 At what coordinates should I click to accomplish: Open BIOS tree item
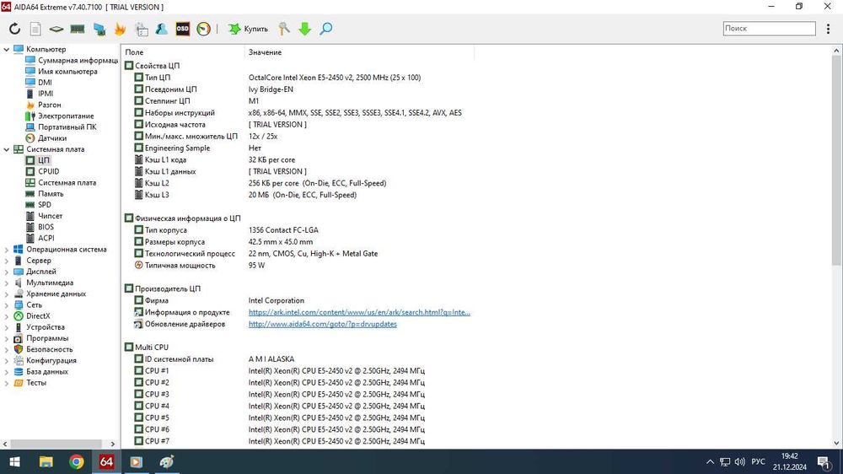click(x=40, y=227)
